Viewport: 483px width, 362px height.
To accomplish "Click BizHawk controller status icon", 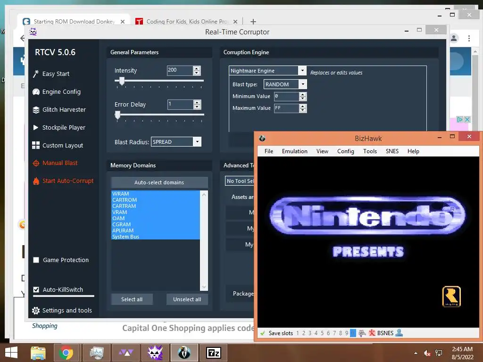I will (x=362, y=333).
